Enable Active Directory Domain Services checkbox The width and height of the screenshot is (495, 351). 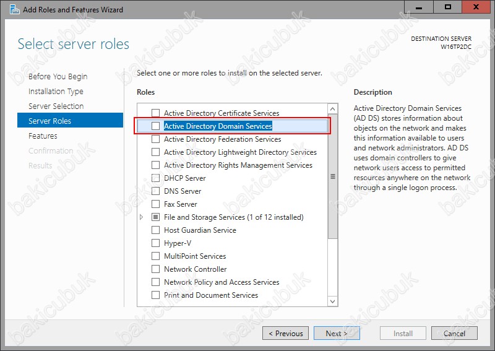coord(156,126)
